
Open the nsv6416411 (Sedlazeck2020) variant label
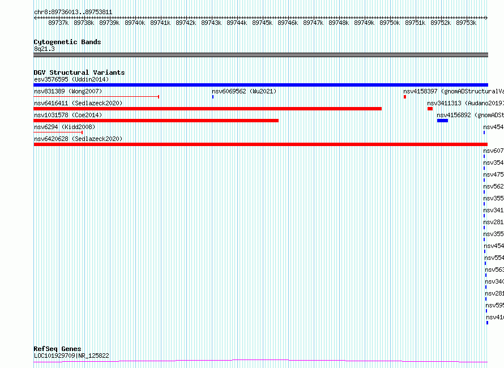tap(78, 103)
